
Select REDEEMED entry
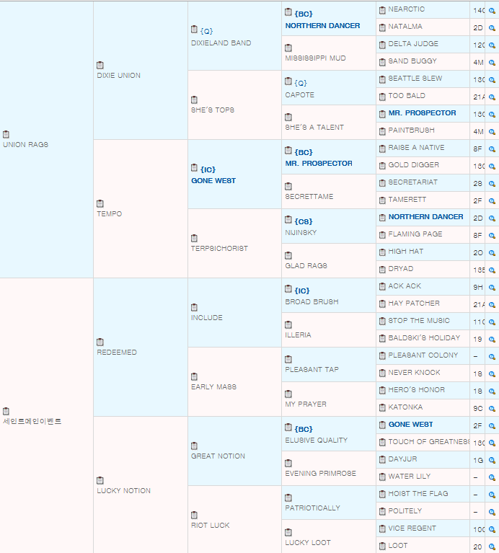pyautogui.click(x=117, y=353)
